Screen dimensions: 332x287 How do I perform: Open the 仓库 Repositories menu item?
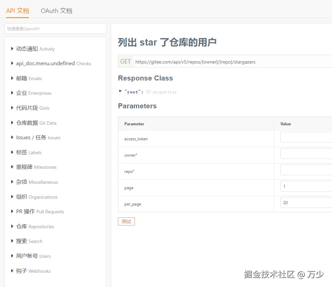tap(35, 227)
